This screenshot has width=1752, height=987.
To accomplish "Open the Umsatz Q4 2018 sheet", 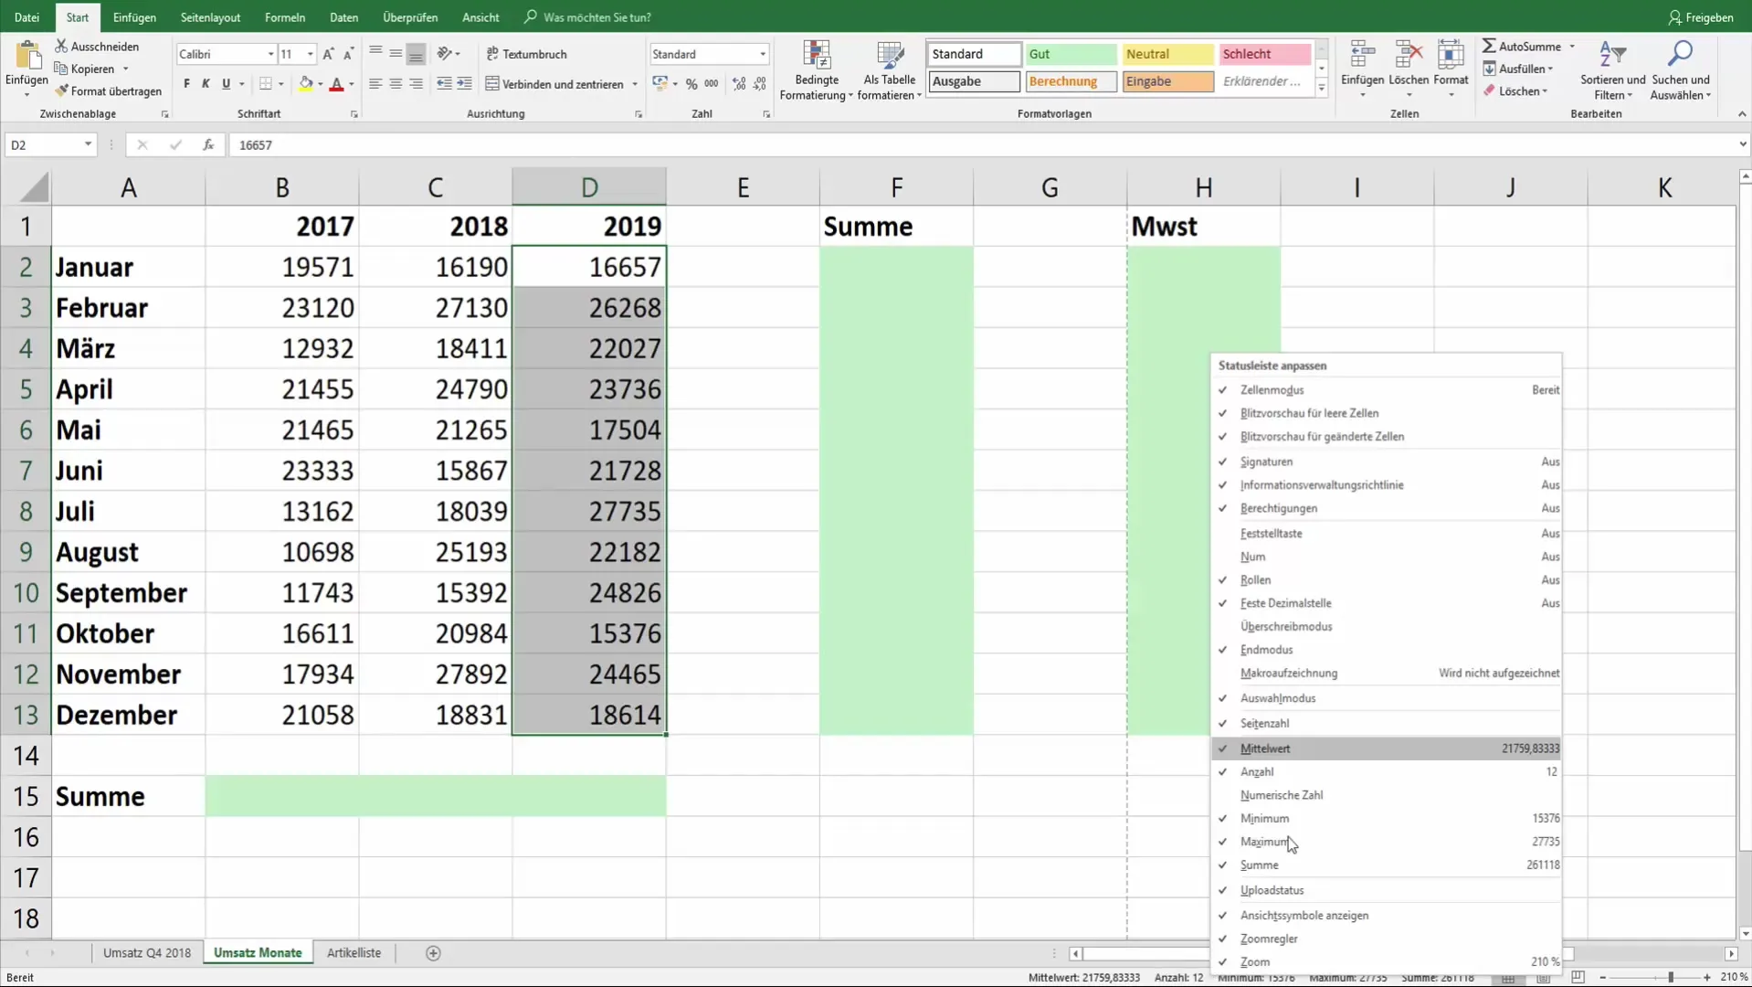I will pos(147,952).
